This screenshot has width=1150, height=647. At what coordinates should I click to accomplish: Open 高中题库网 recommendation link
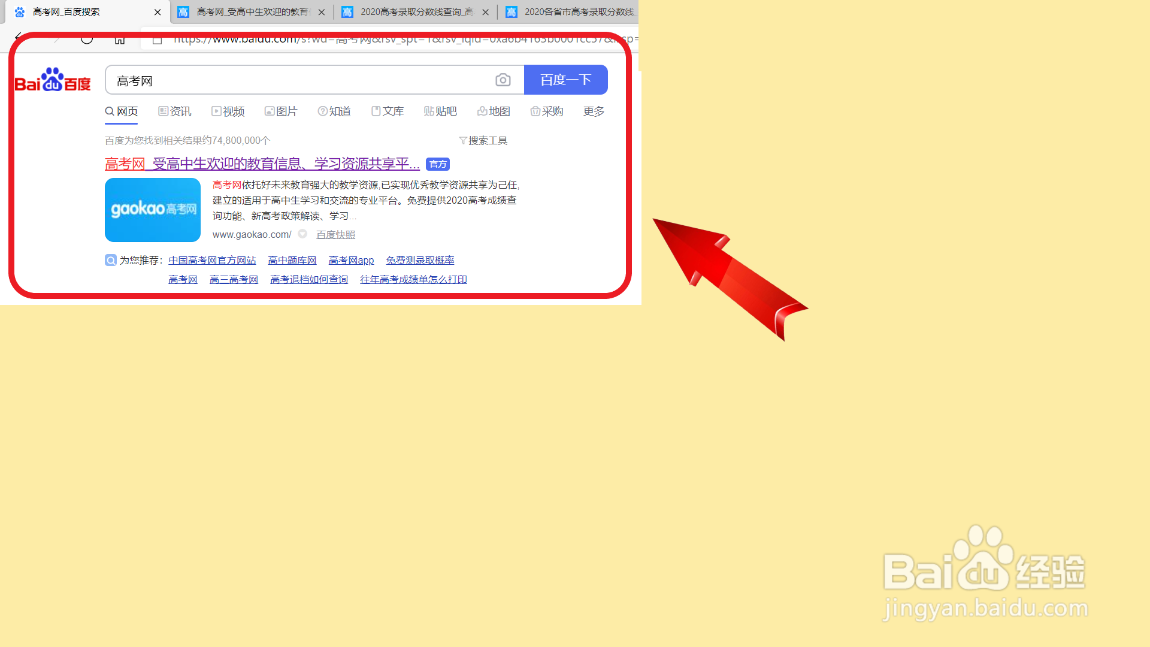tap(292, 260)
